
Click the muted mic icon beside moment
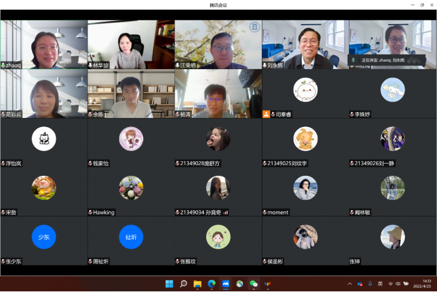[264, 213]
